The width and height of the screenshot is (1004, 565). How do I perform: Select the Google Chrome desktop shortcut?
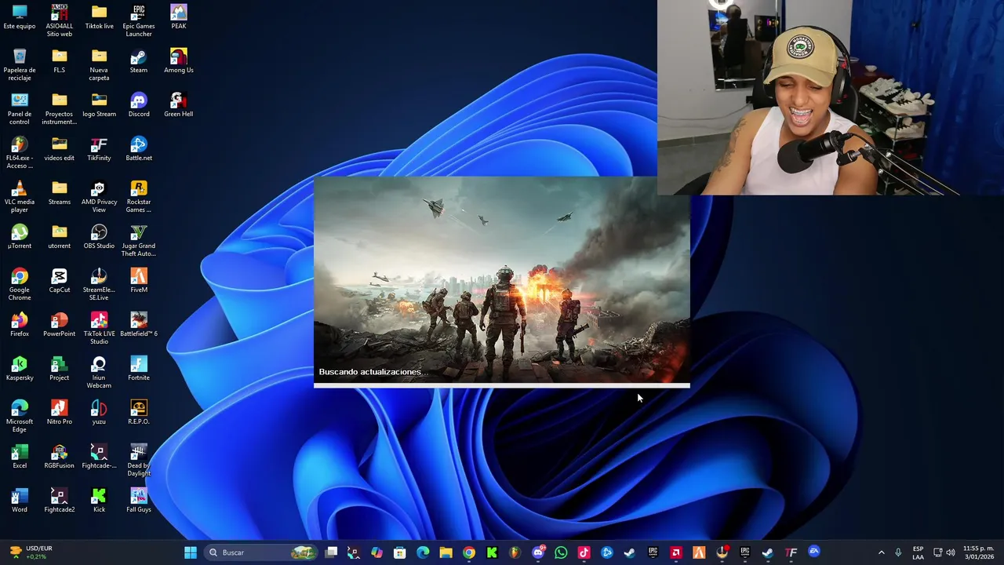point(20,285)
